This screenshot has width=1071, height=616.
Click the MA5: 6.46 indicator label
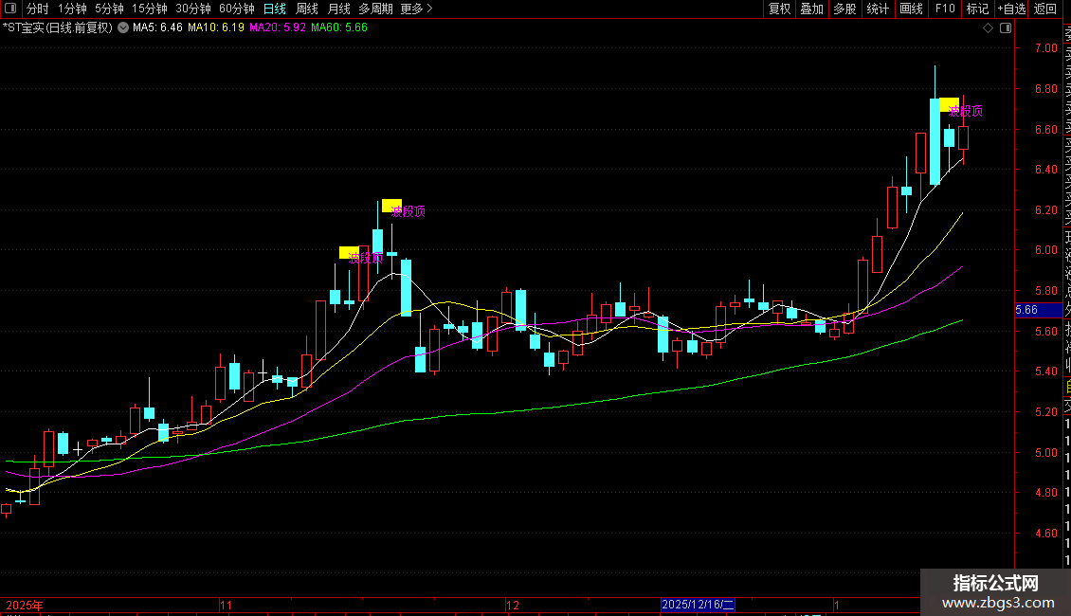click(x=157, y=28)
